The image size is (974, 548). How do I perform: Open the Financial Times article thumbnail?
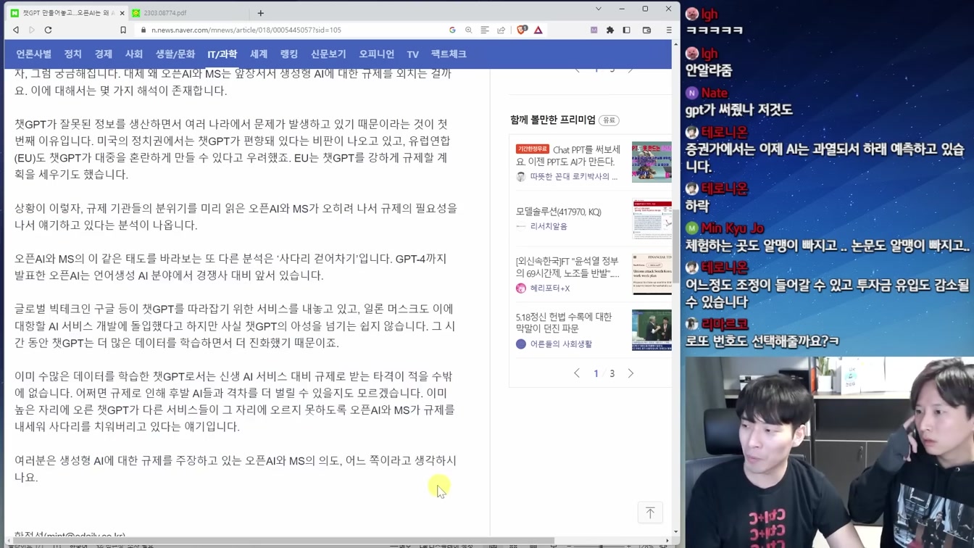coord(652,274)
